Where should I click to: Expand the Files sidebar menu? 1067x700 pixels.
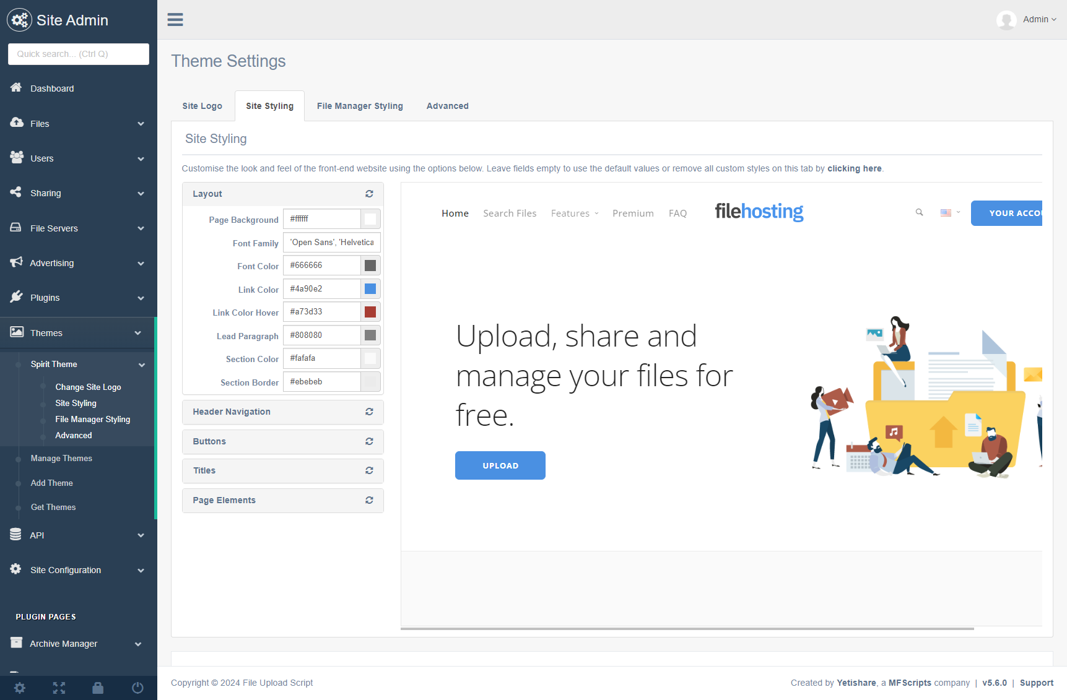[x=78, y=124]
